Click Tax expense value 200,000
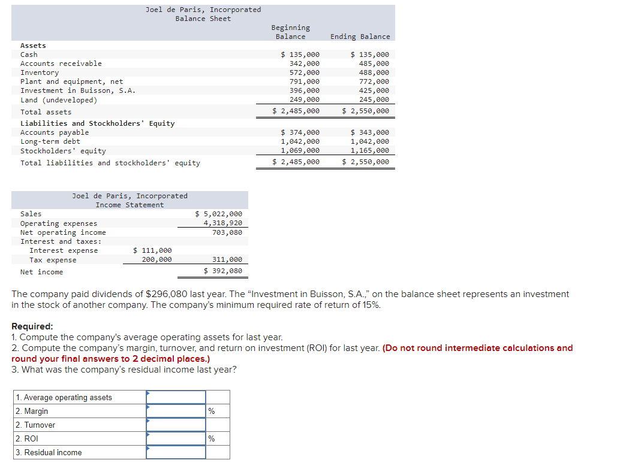This screenshot has height=475, width=617. (x=156, y=259)
